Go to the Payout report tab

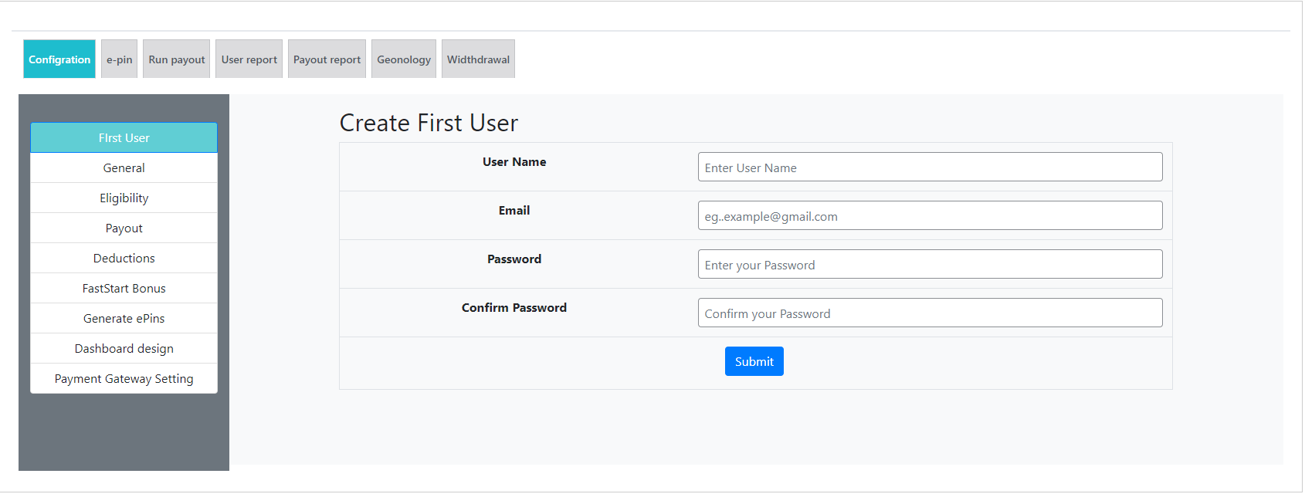(x=327, y=59)
